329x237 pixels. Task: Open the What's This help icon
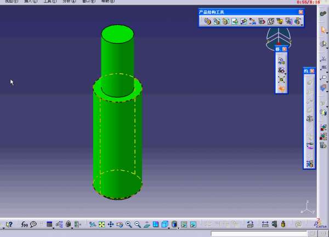point(9,224)
